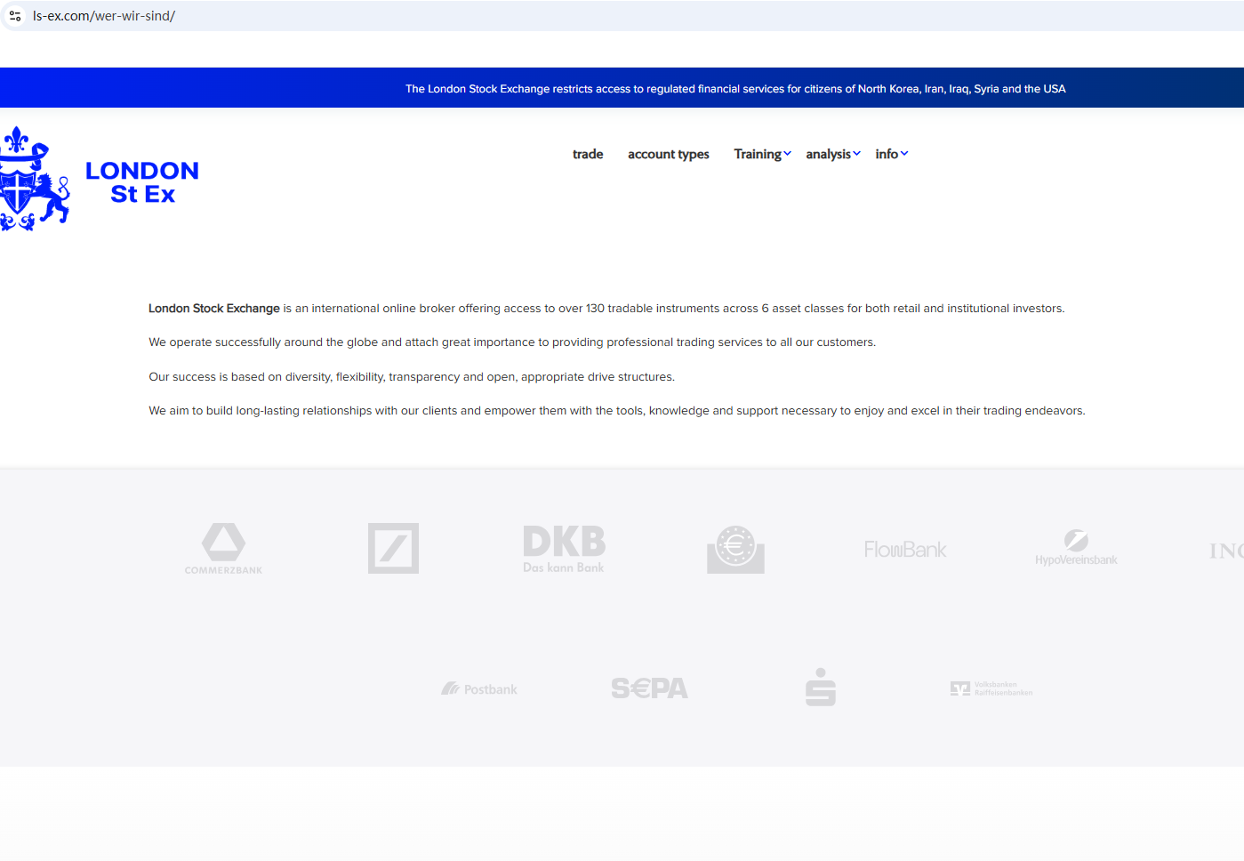Image resolution: width=1244 pixels, height=861 pixels.
Task: Expand the Training dropdown chevron
Action: (787, 154)
